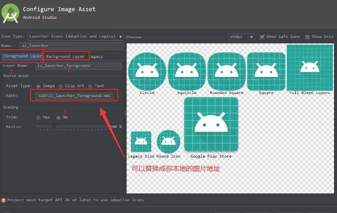Set Trim to No
Screen dimensions: 337x213
click(58, 118)
